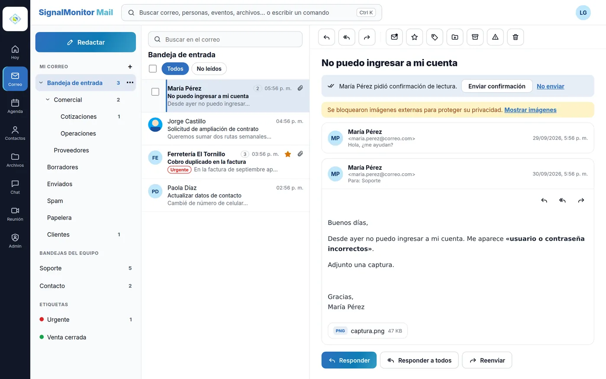Image resolution: width=606 pixels, height=379 pixels.
Task: Open Reunión in the left sidebar
Action: [x=15, y=214]
